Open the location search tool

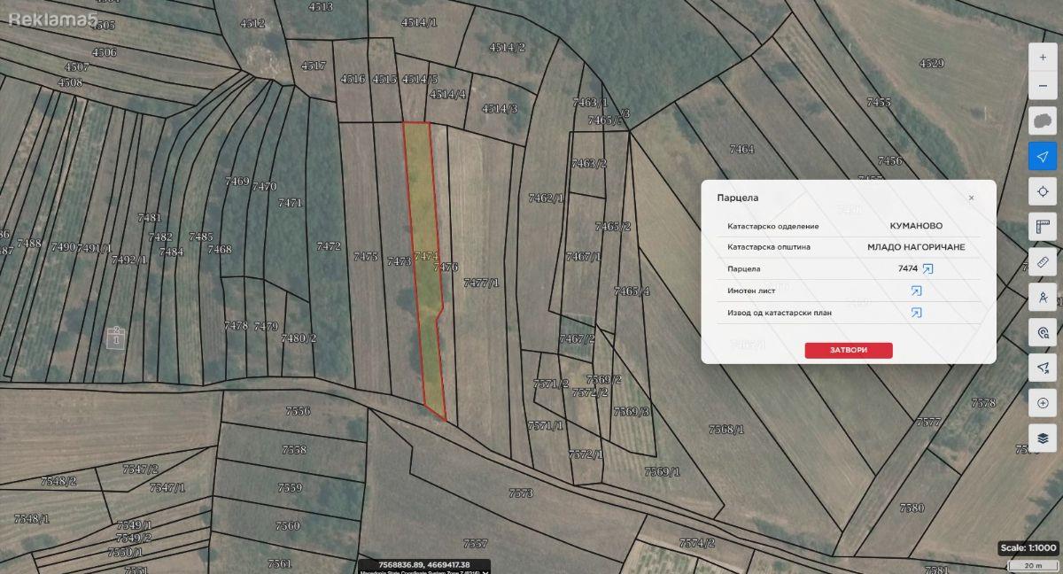(x=1043, y=332)
